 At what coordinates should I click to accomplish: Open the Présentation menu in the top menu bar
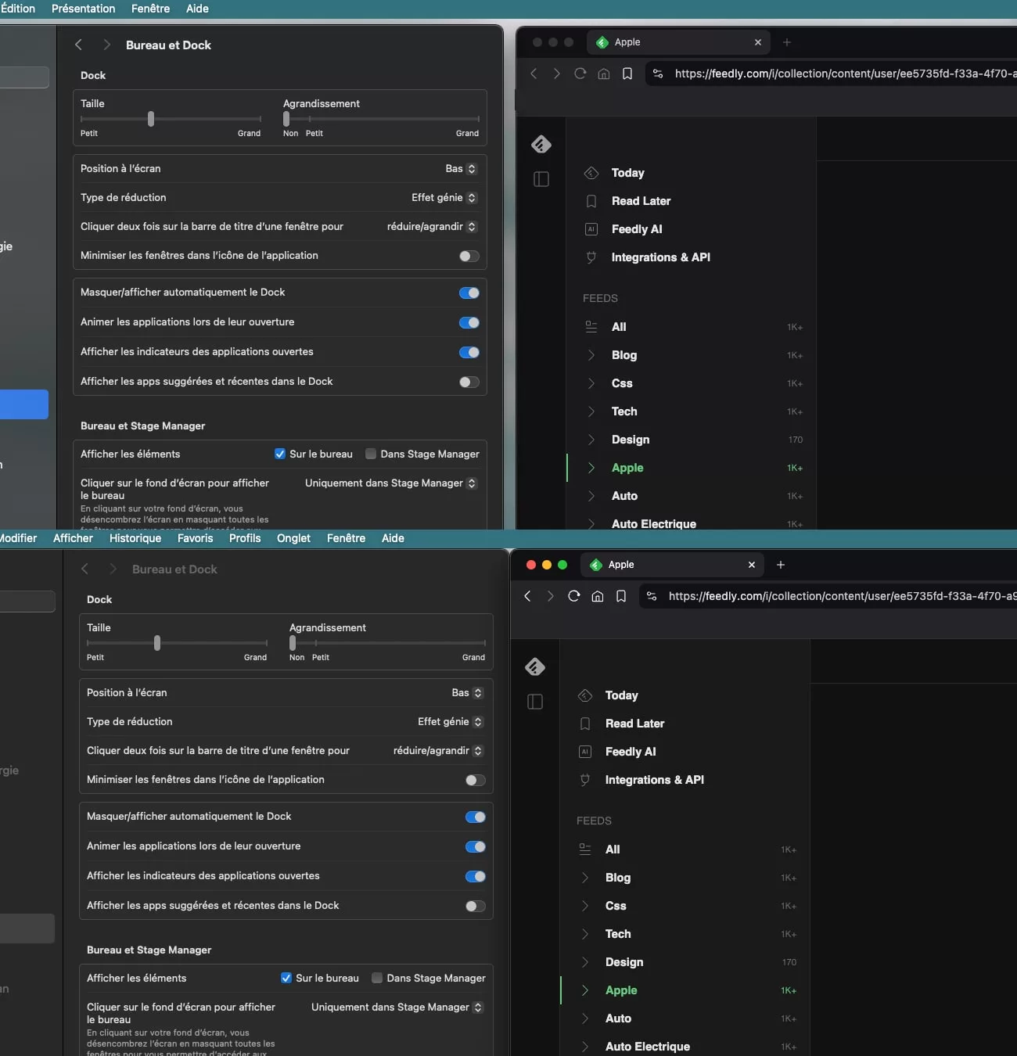coord(83,9)
